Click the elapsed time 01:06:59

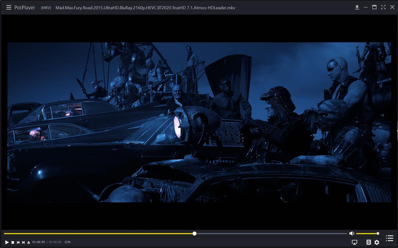[x=39, y=242]
